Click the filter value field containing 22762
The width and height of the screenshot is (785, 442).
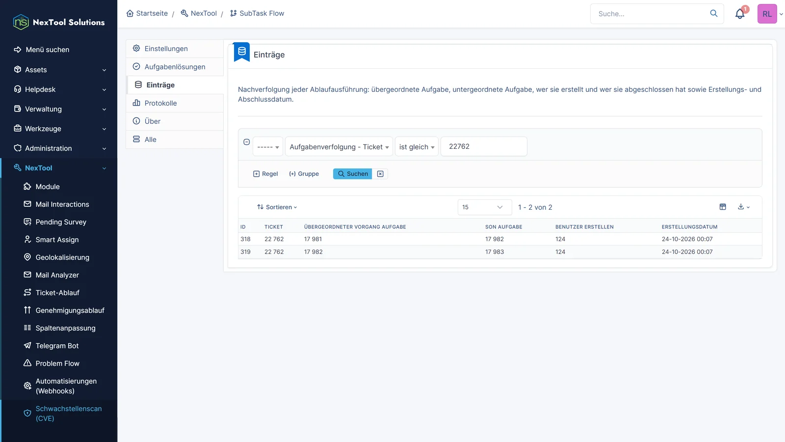484,146
